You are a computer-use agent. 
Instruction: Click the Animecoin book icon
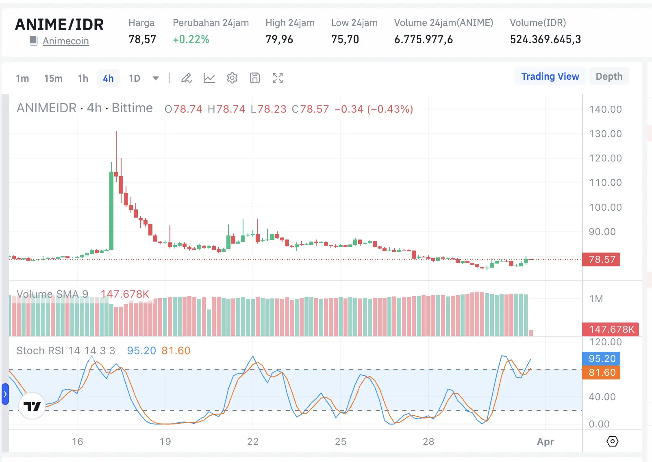[34, 41]
